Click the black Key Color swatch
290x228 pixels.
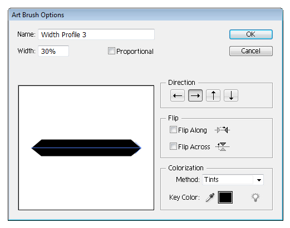coord(225,197)
